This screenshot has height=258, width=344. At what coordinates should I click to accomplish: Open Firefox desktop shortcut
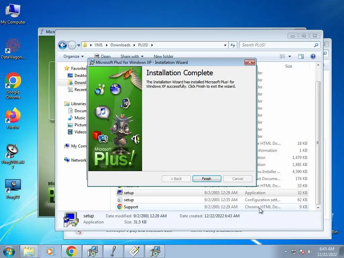pyautogui.click(x=13, y=119)
